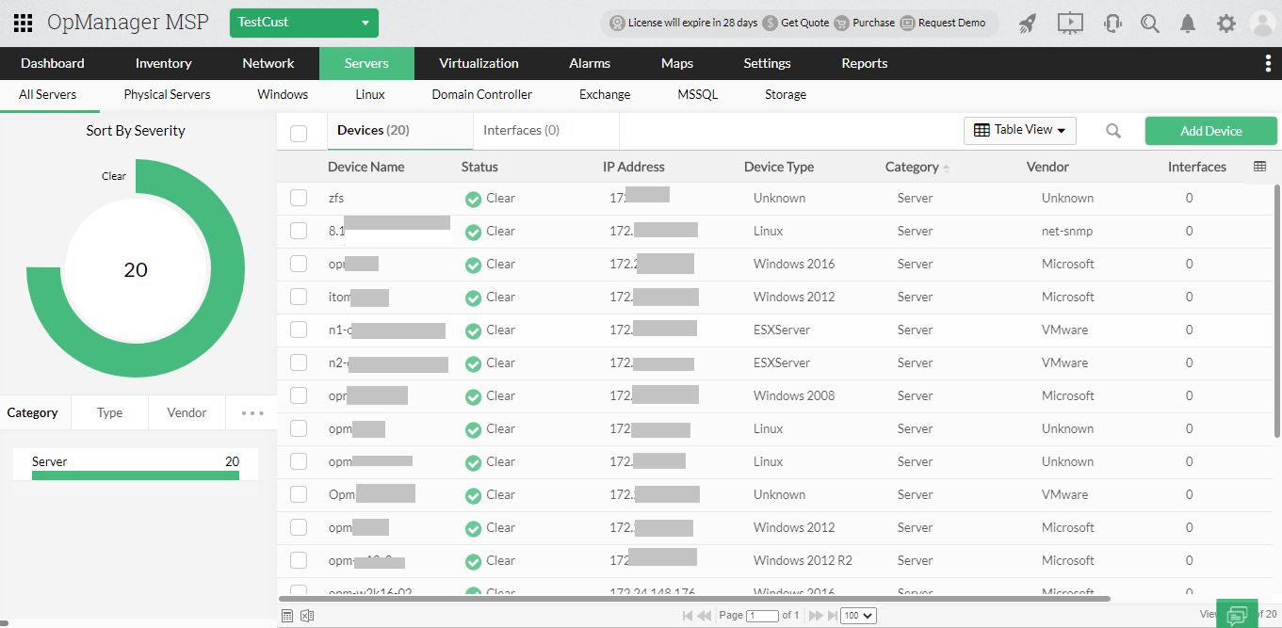Screen dimensions: 1282x628
Task: Check the Windows 2016 row checkbox
Action: (x=299, y=264)
